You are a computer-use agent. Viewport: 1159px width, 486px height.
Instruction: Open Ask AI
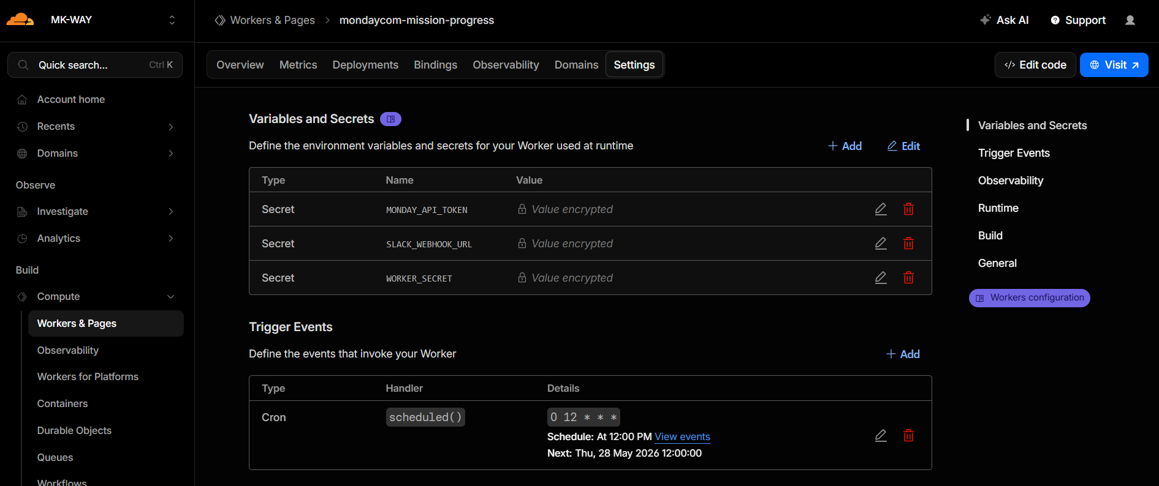[1005, 20]
